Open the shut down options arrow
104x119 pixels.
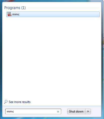click(88, 111)
